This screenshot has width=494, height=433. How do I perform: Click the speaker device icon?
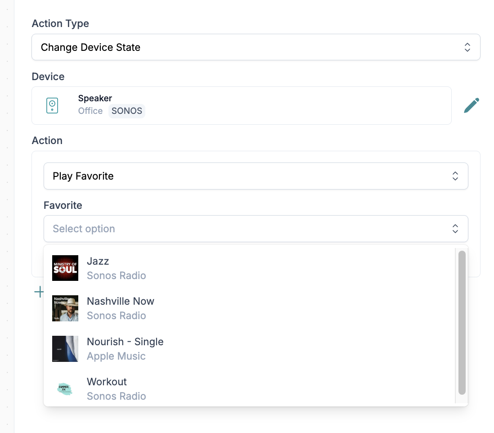point(52,106)
